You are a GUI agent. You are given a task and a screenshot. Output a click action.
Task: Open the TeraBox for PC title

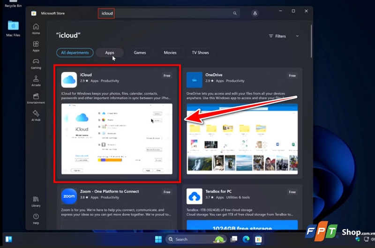(x=218, y=191)
